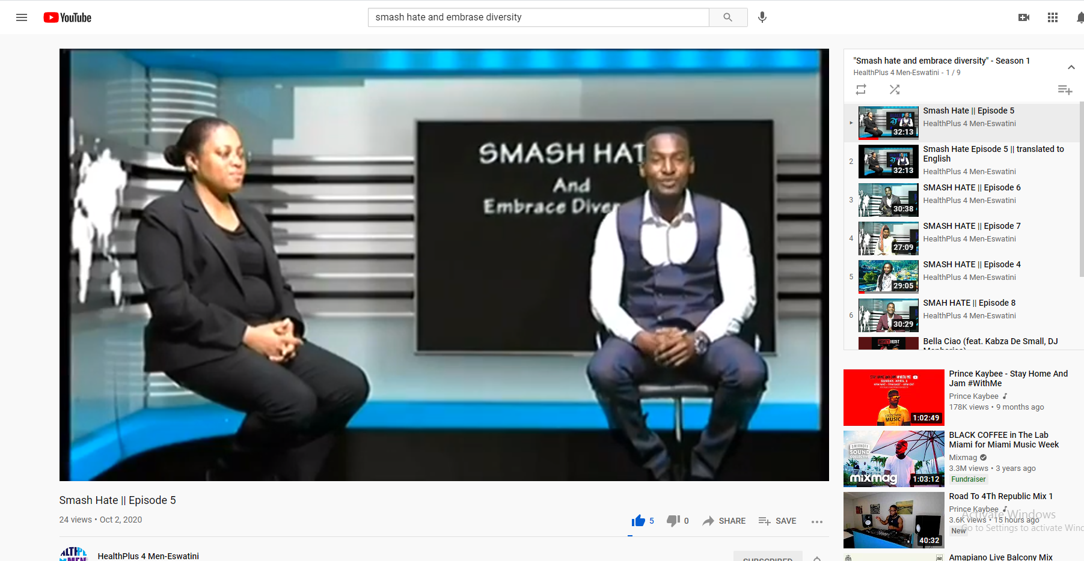Click the SAVE button
Screen dimensions: 1084x561
point(777,521)
